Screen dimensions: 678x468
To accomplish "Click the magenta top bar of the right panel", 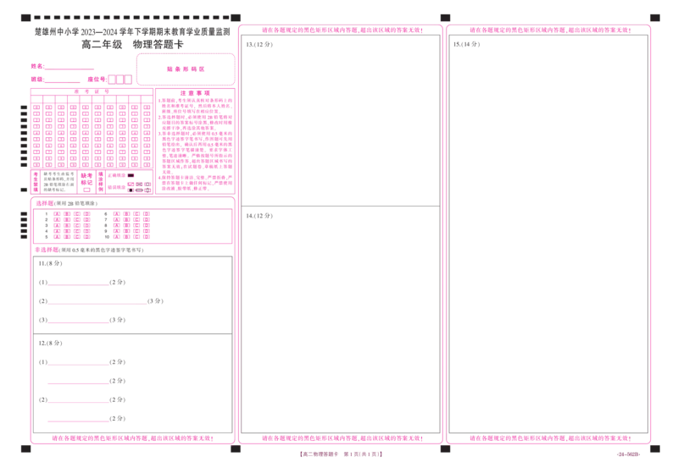I will [x=548, y=29].
